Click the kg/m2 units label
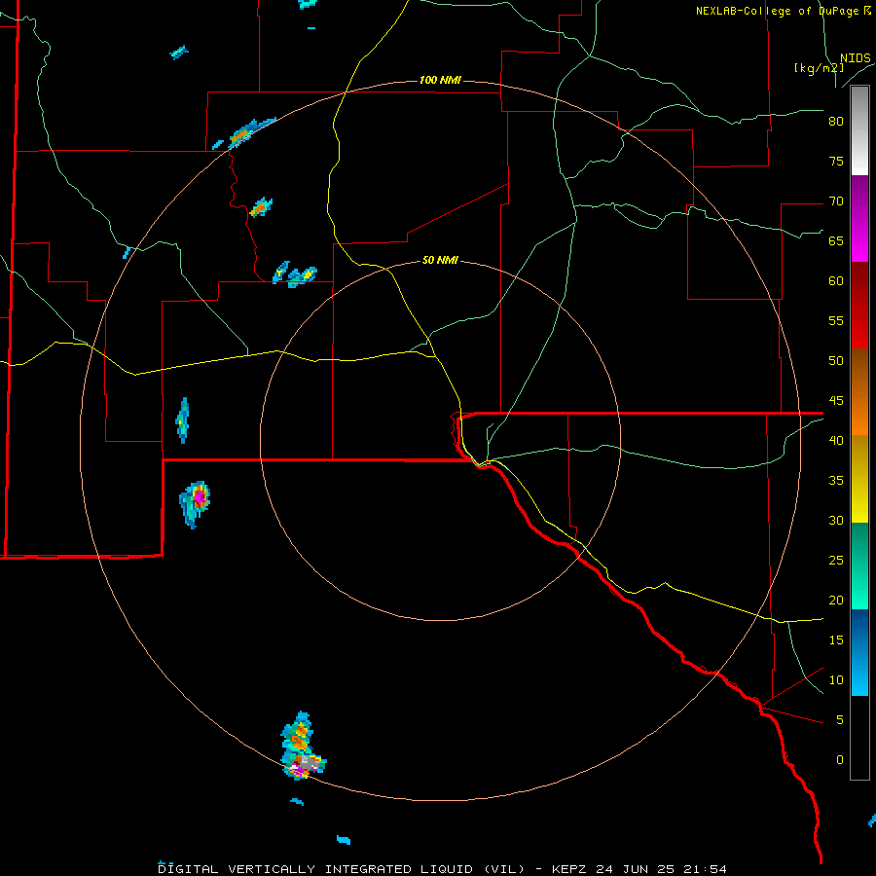Viewport: 876px width, 876px height. coord(819,68)
